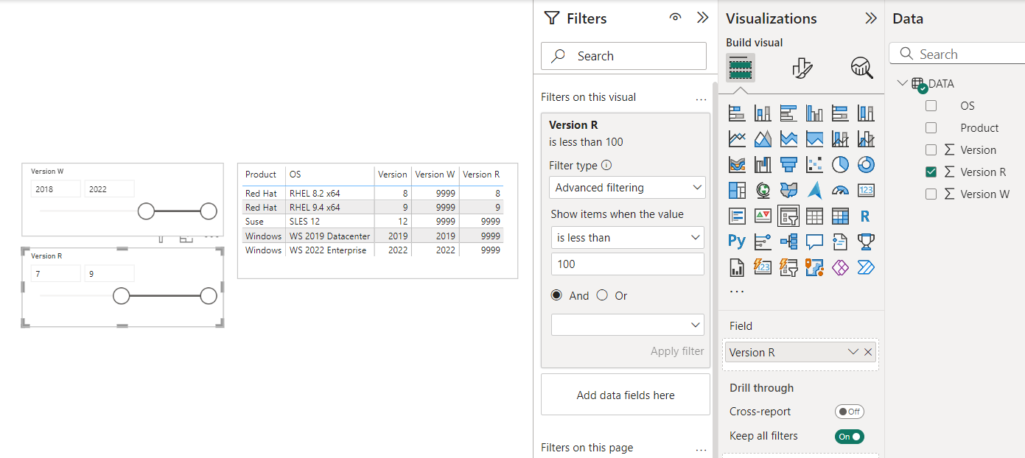Select the Filled map visual
1025x458 pixels.
click(788, 190)
